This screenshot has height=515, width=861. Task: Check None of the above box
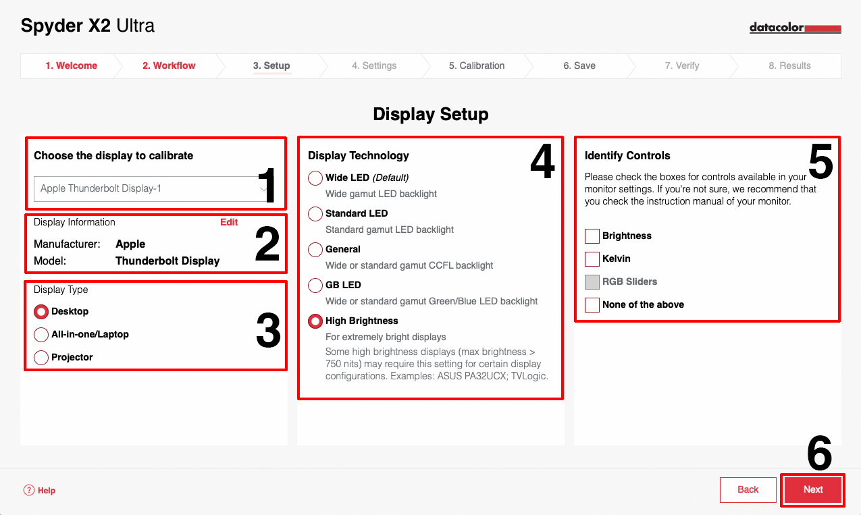click(592, 304)
